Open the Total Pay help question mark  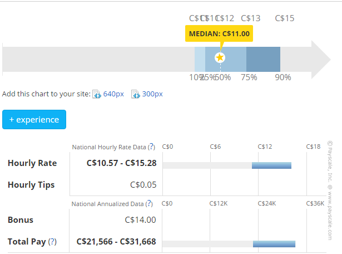click(53, 242)
